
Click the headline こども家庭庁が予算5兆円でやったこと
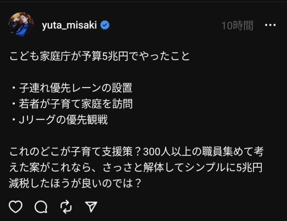[x=99, y=56]
